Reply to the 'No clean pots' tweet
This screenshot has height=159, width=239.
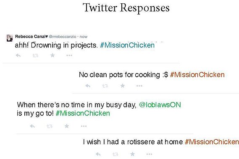pyautogui.click(x=88, y=86)
